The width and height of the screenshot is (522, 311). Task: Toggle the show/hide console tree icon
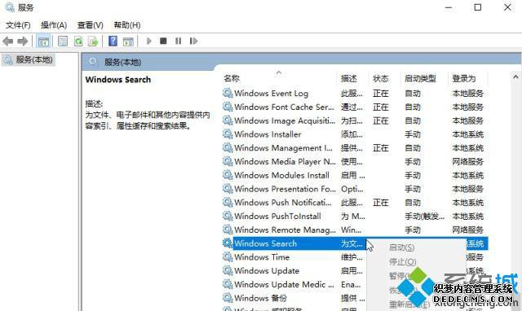pos(43,42)
